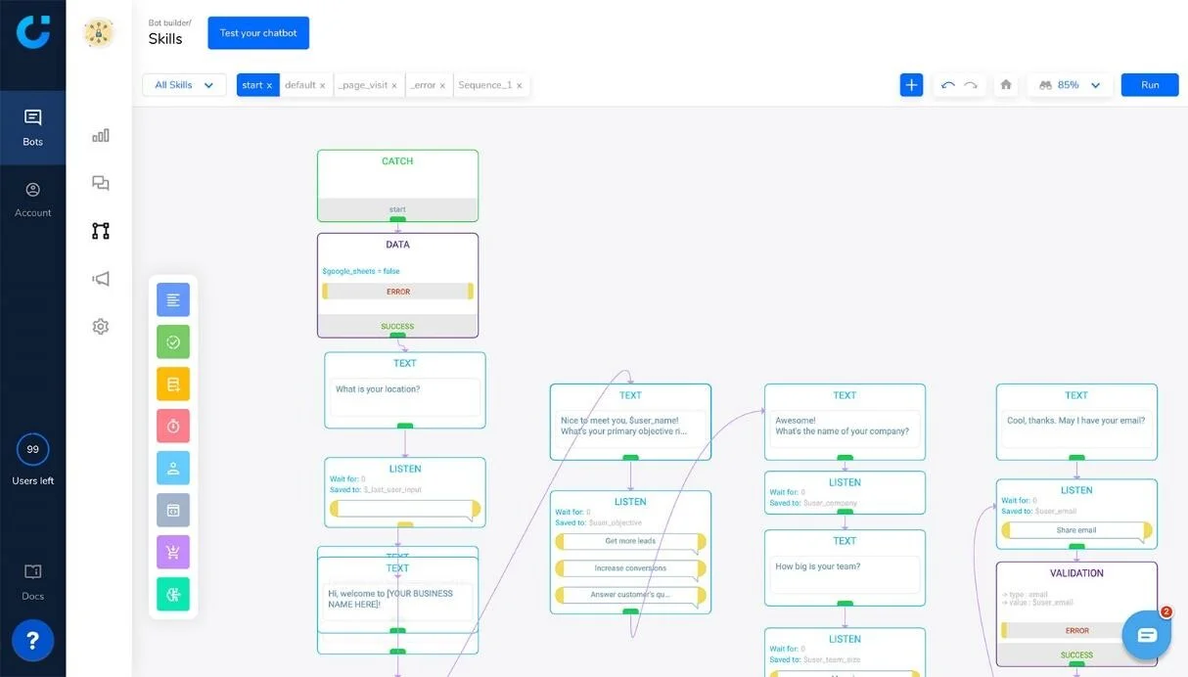Open the live chat widget bubble
The width and height of the screenshot is (1188, 677).
tap(1147, 636)
